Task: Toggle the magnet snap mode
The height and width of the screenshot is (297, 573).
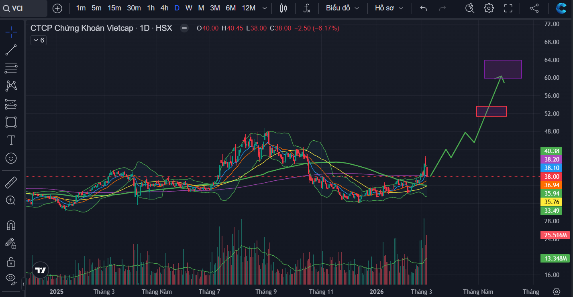Action: coord(11,225)
